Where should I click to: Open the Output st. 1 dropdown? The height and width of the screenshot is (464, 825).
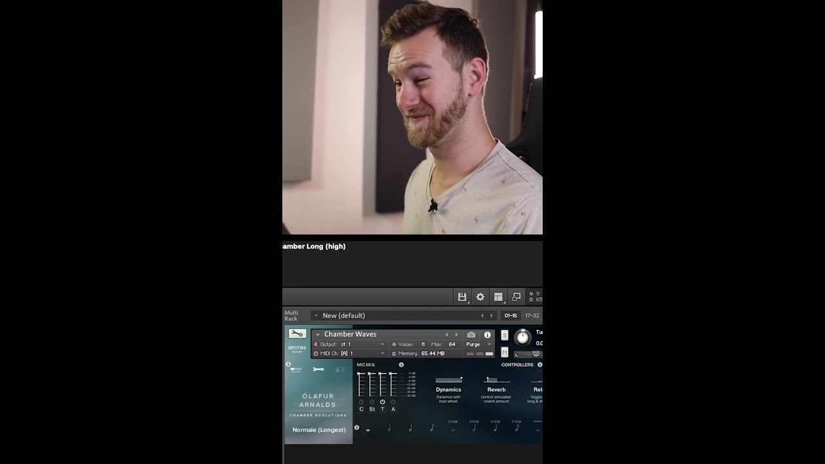[x=350, y=344]
